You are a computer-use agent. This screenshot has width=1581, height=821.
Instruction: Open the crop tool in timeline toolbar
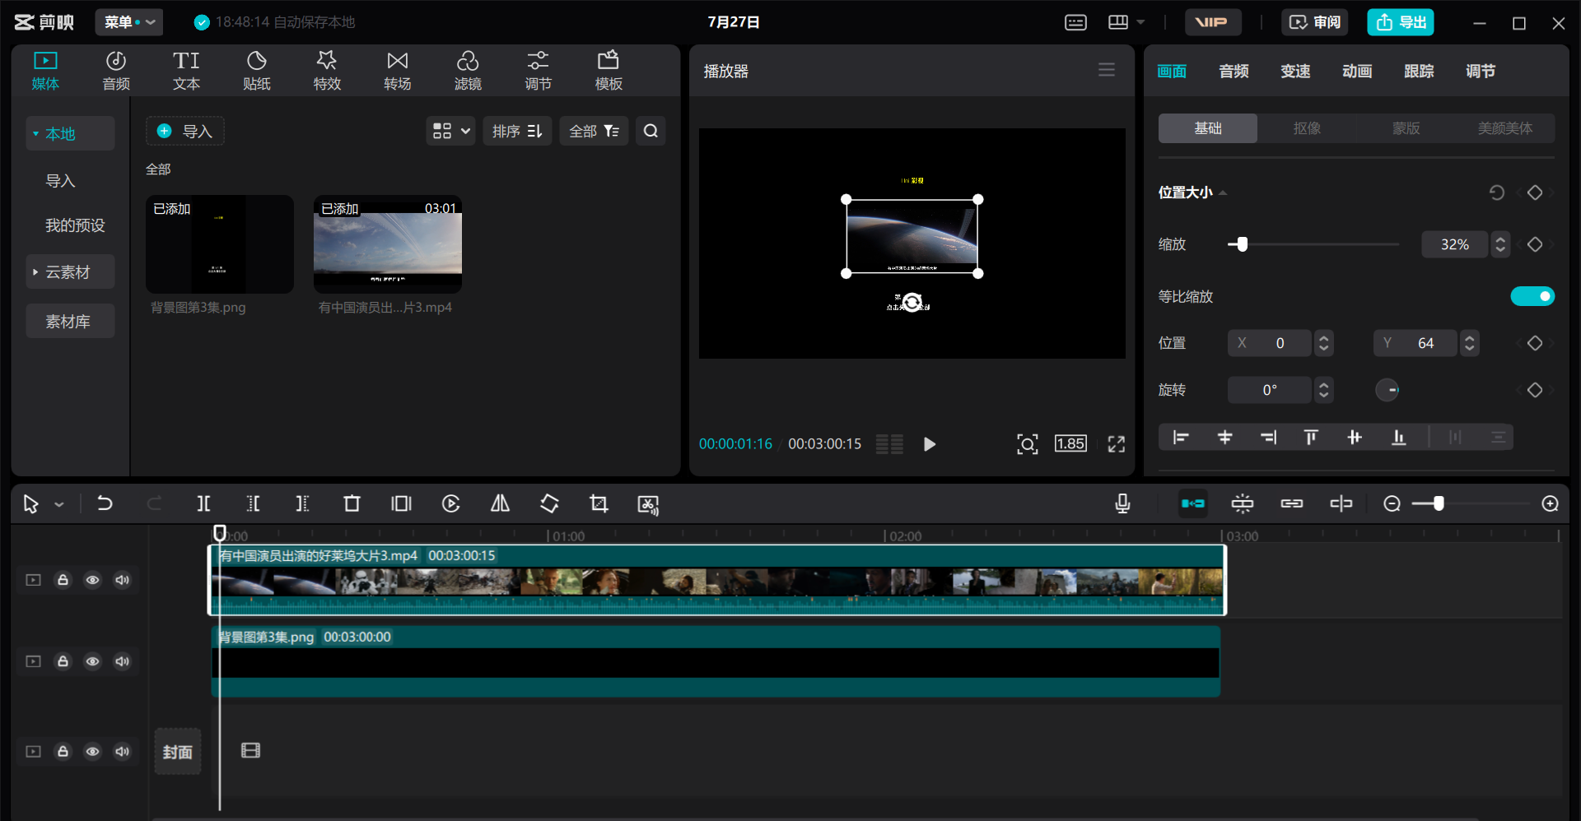[599, 503]
